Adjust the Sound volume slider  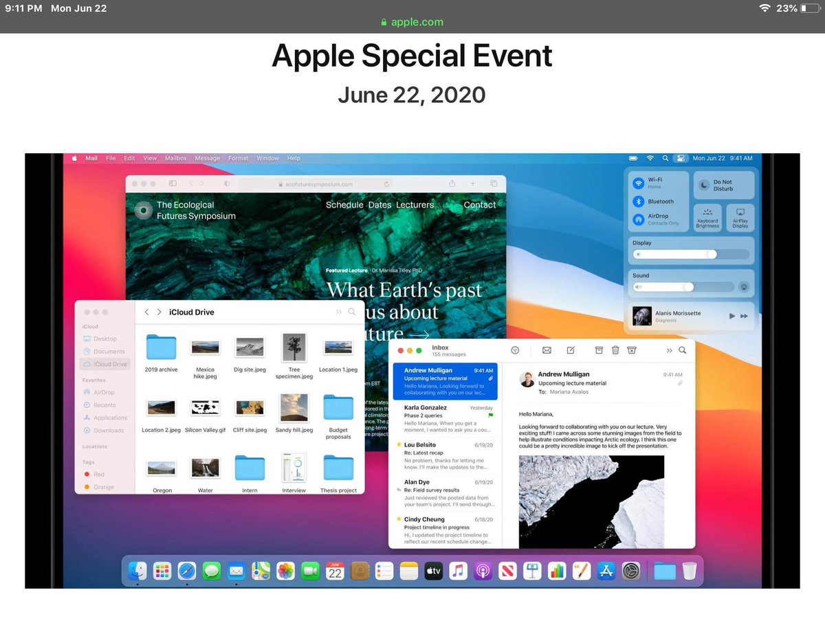coord(682,287)
